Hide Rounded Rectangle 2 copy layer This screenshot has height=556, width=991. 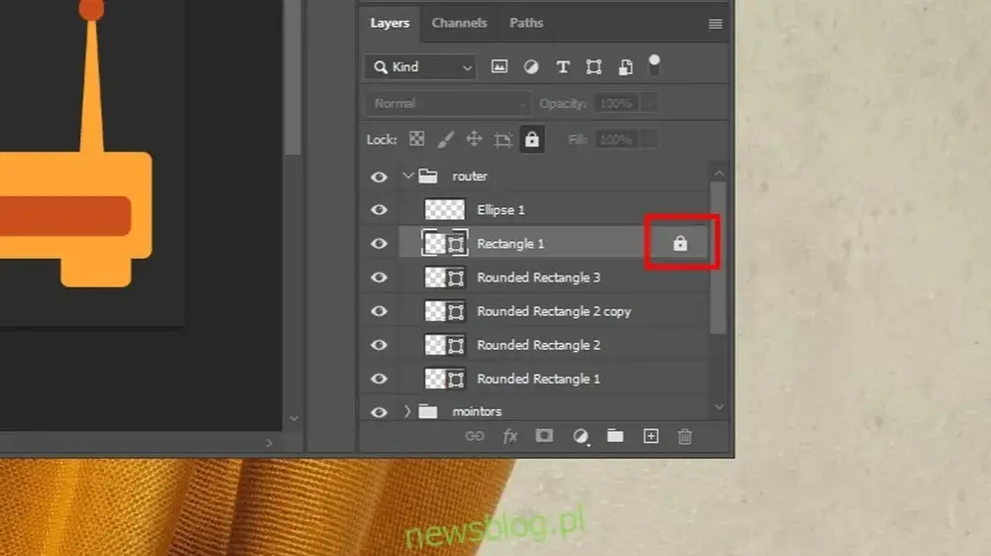click(x=379, y=311)
